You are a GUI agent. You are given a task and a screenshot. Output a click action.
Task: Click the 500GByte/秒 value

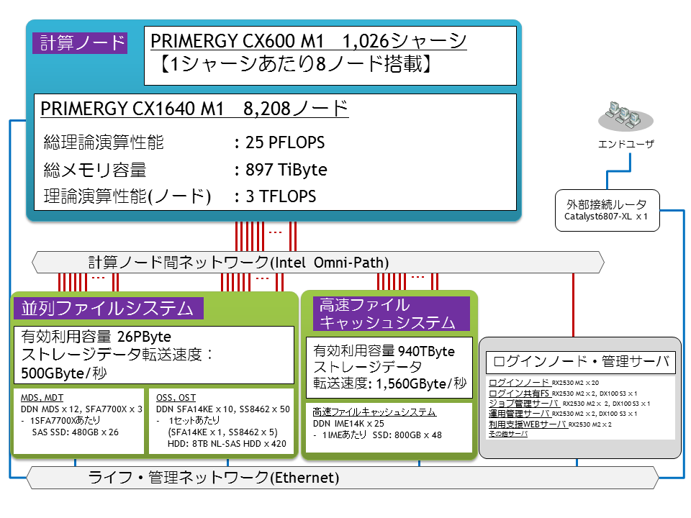coord(64,373)
